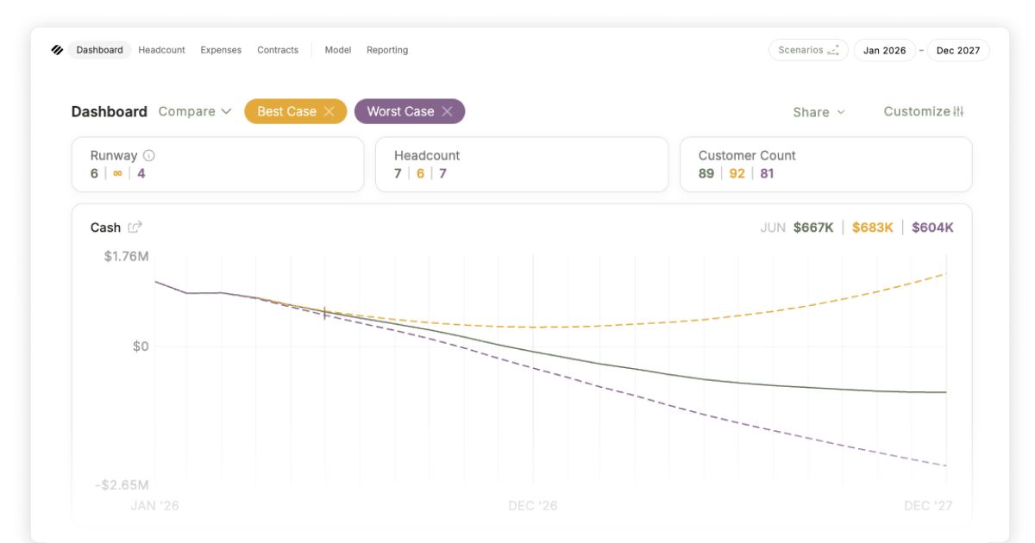Open the Runway metric card

[217, 165]
